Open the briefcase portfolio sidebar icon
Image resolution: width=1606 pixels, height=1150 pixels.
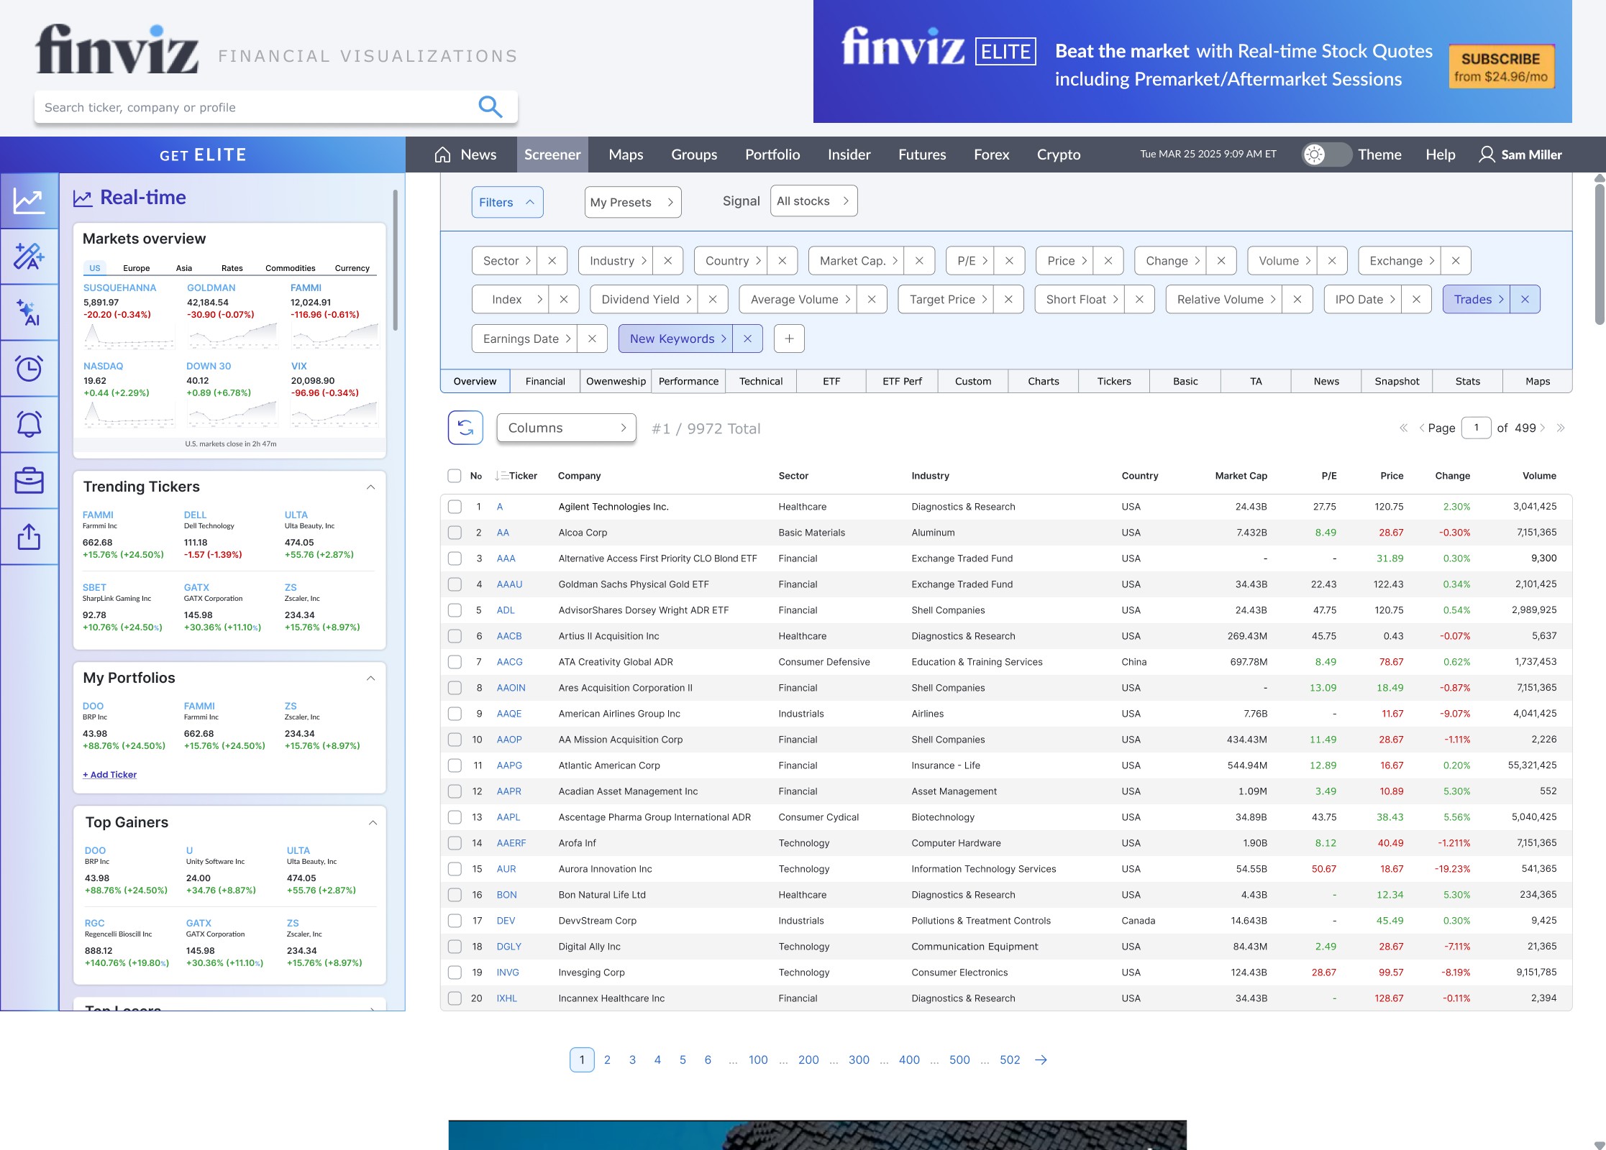point(29,481)
